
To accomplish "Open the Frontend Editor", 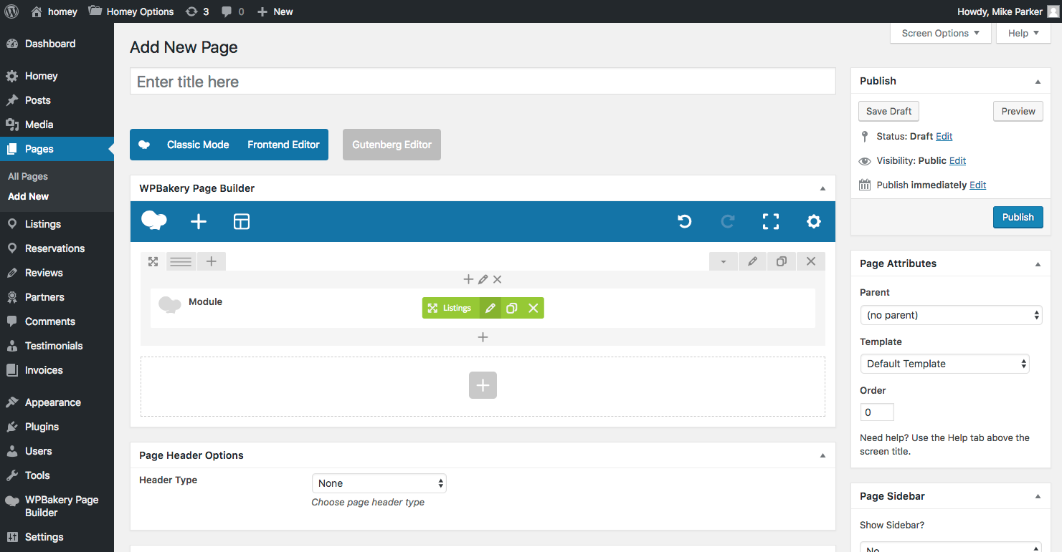I will click(x=283, y=145).
